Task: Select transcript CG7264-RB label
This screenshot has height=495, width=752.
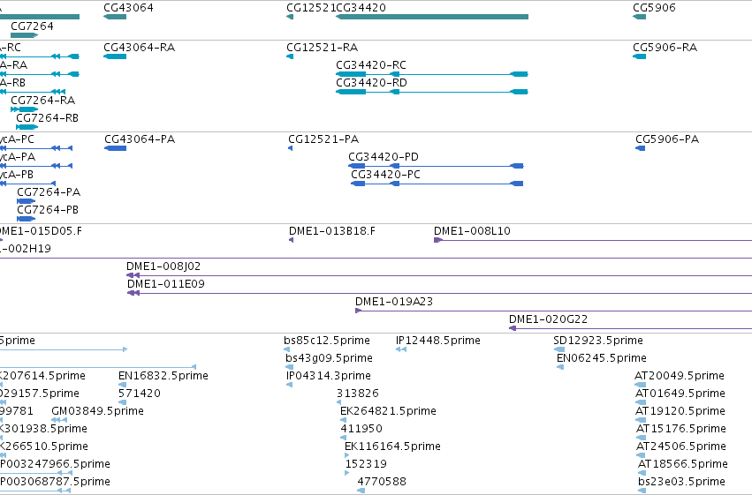Action: 48,118
